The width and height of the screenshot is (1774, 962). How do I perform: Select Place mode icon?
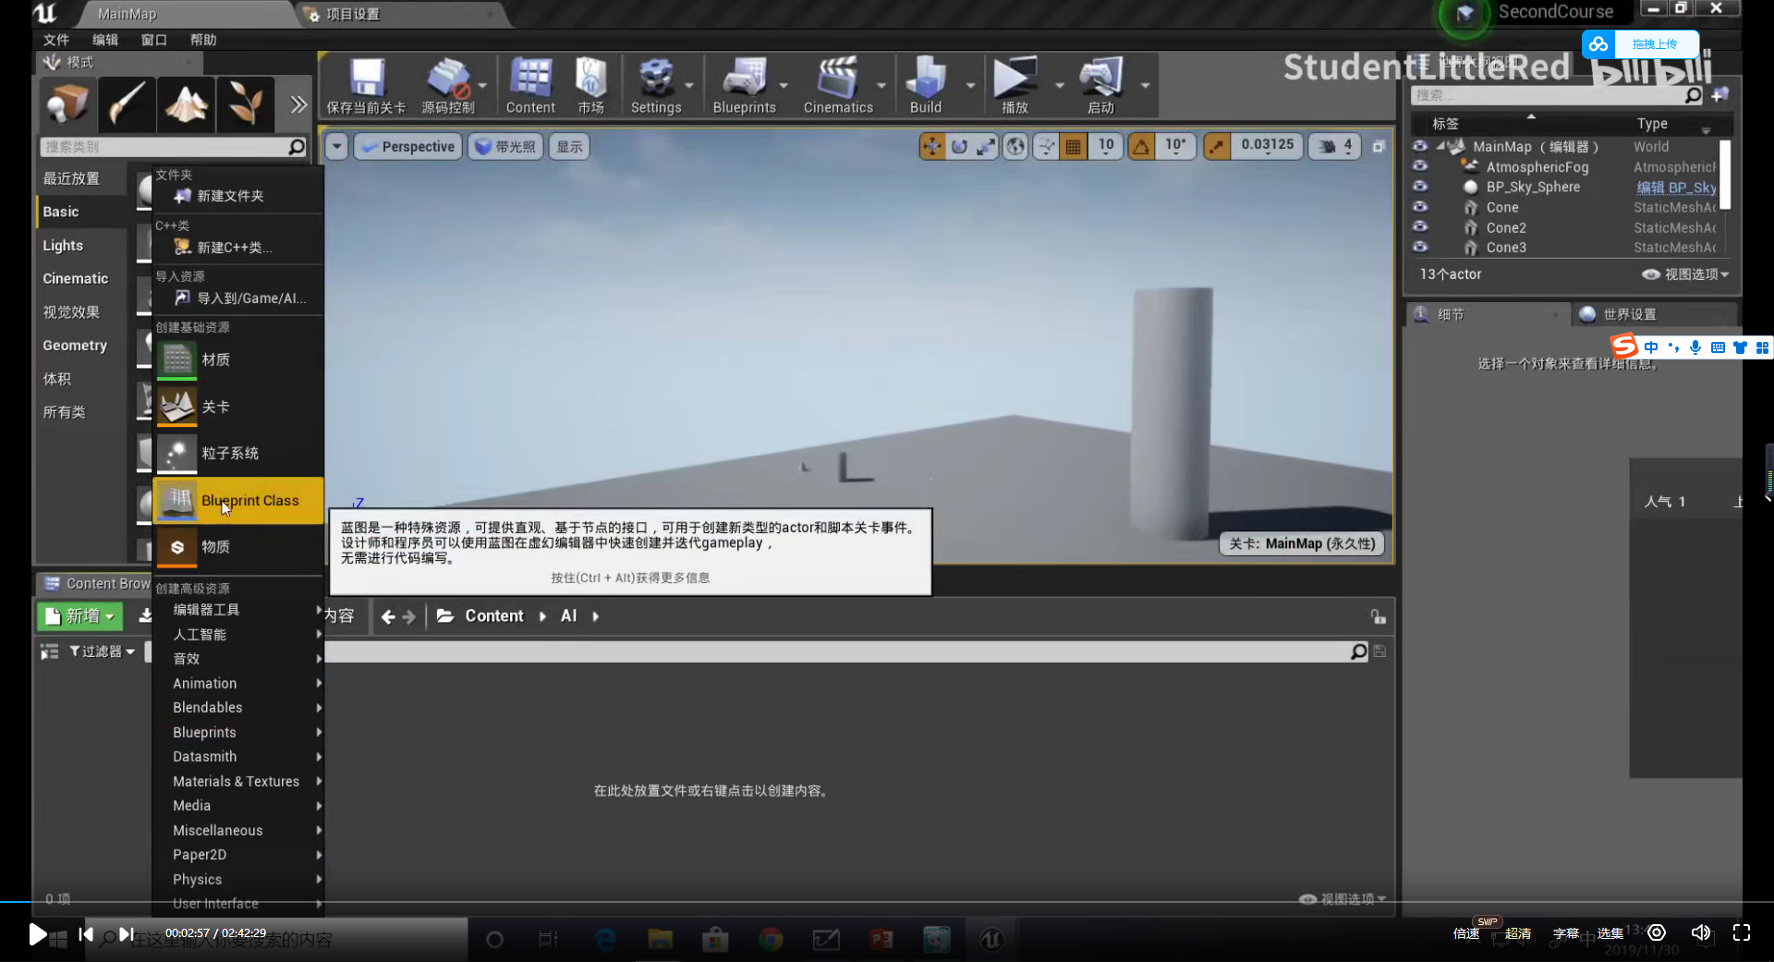[x=67, y=104]
